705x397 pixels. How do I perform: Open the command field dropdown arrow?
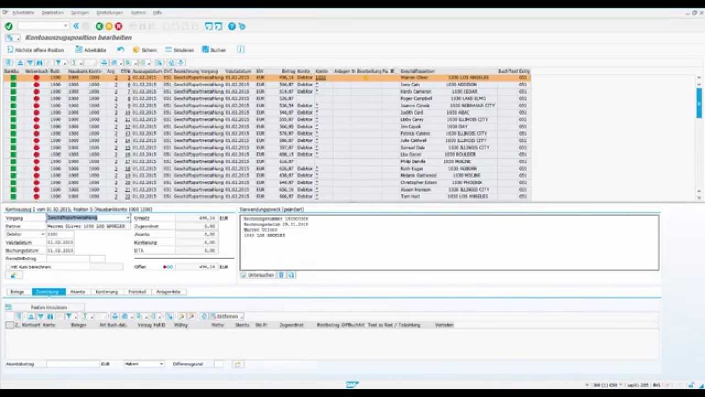(x=66, y=26)
